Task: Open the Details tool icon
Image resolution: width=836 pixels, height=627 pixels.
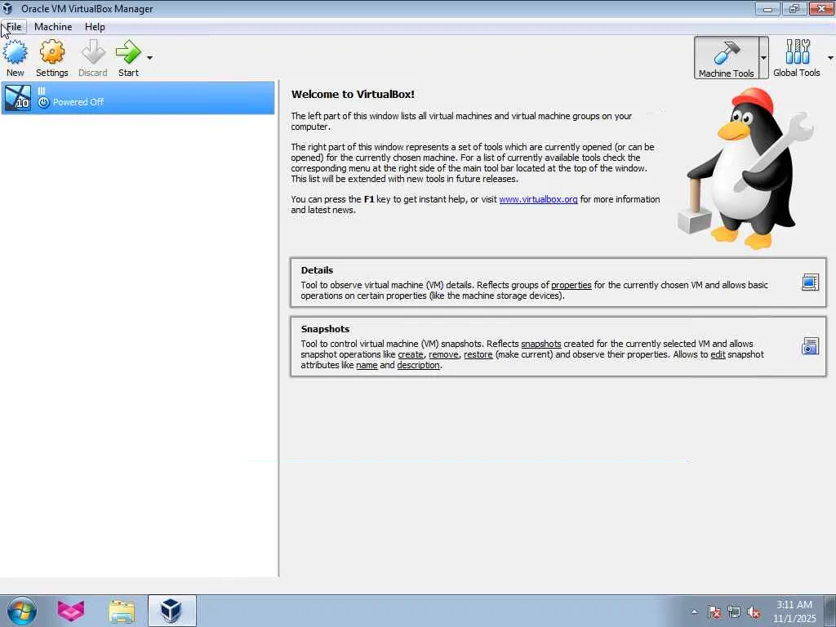Action: click(x=810, y=282)
